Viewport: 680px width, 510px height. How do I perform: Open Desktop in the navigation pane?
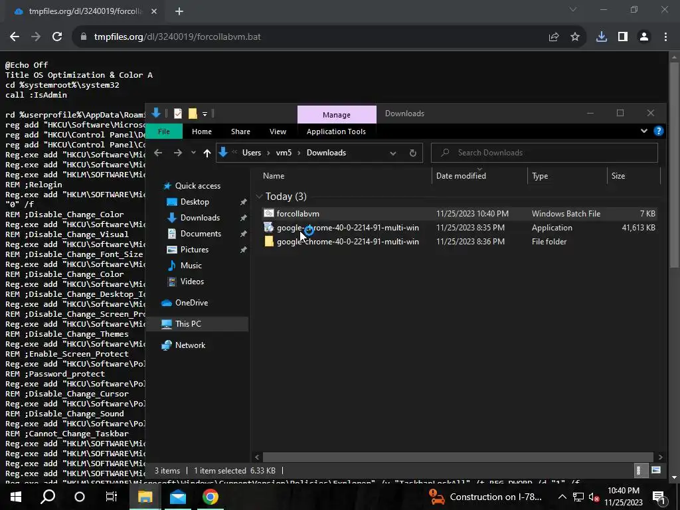[195, 202]
